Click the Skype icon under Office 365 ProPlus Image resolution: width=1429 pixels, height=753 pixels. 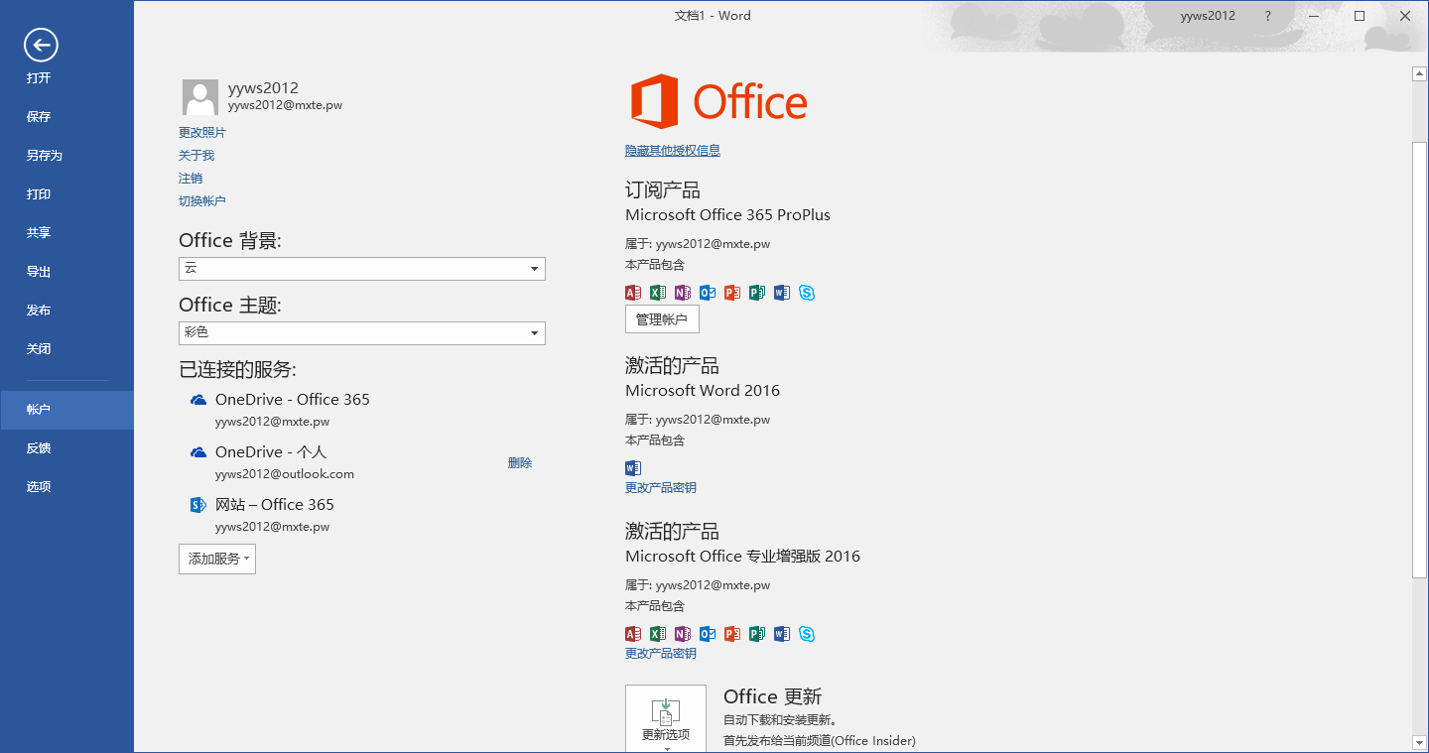[807, 293]
